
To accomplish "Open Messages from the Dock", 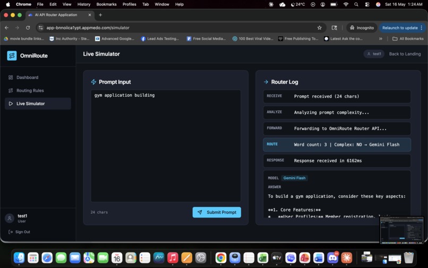I will (61, 257).
